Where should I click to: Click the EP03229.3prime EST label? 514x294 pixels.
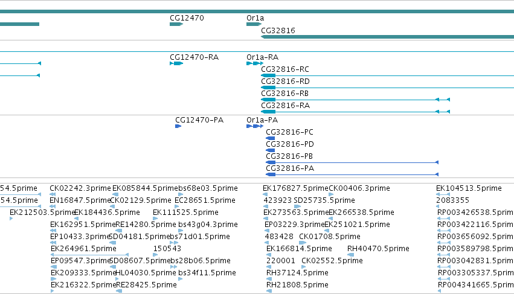tap(294, 225)
